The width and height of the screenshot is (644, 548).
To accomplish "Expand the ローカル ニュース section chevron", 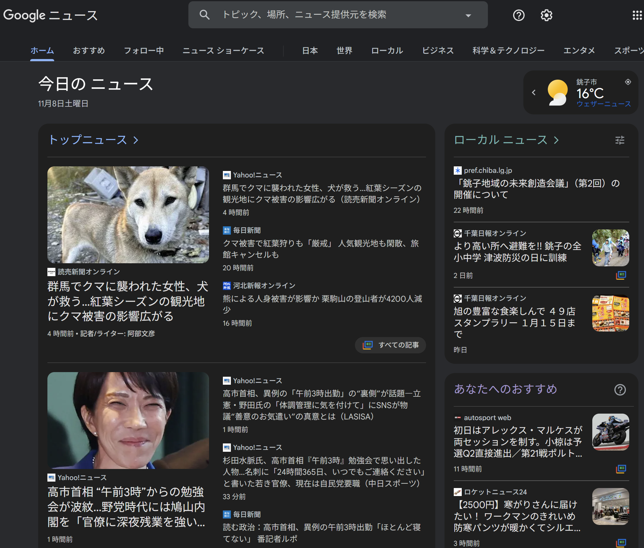I will tap(556, 140).
